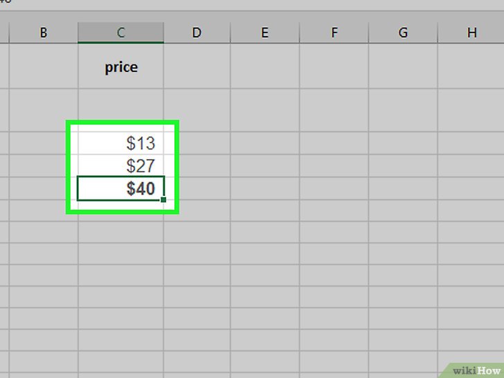The width and height of the screenshot is (504, 378).
Task: Click the selected $40 cell
Action: tap(121, 188)
